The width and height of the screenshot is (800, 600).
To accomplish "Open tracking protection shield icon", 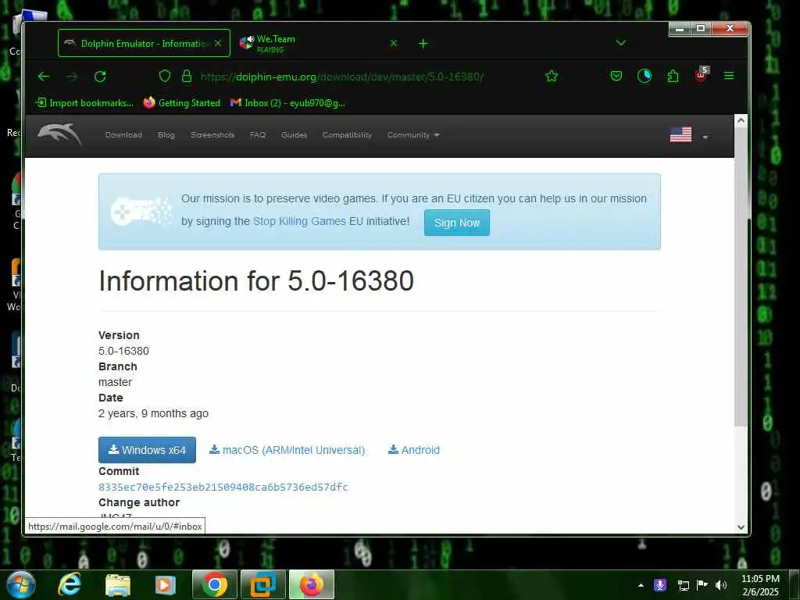I will point(164,77).
